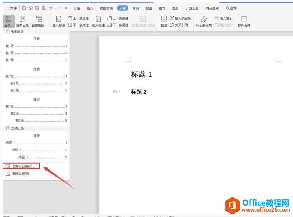
Task: Switch to the 审阅 tab
Action: coord(135,8)
